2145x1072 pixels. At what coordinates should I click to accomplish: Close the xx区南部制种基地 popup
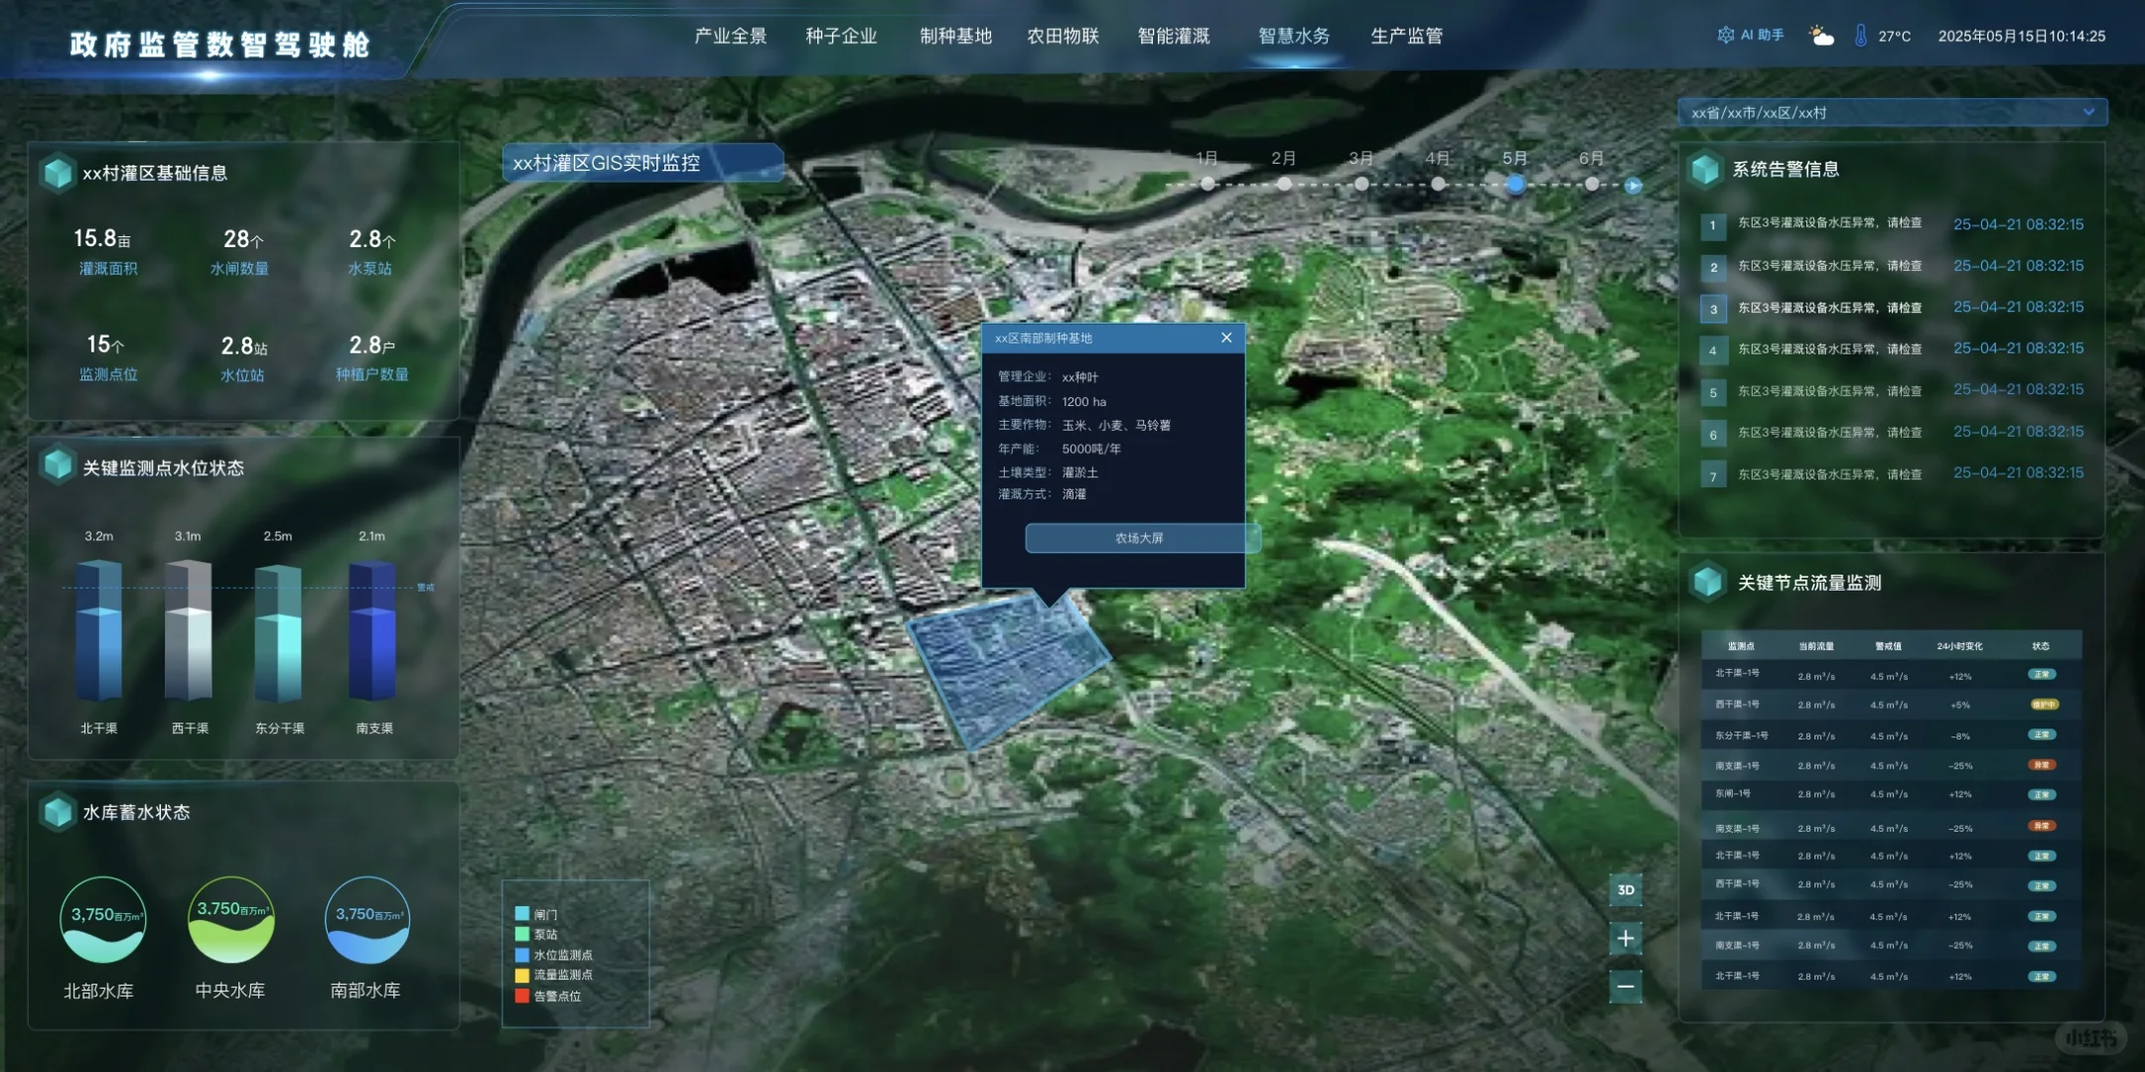(1226, 337)
